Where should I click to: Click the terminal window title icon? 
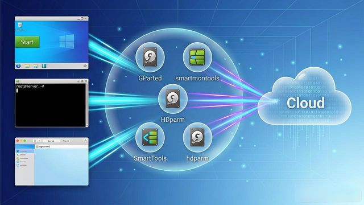(x=18, y=81)
